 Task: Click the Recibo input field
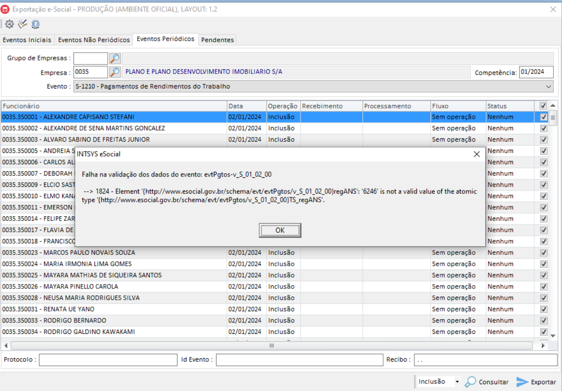[485, 360]
